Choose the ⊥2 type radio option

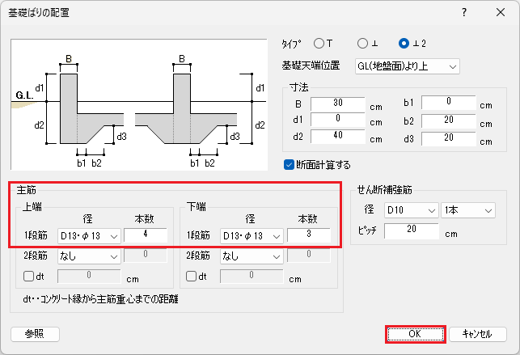pos(404,43)
